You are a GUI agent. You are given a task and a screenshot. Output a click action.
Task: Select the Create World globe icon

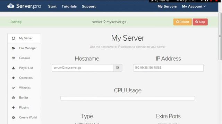click(x=14, y=117)
